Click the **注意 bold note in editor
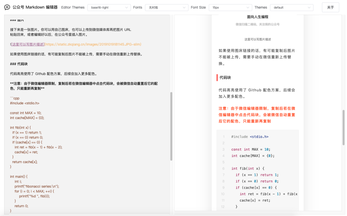Image resolution: width=347 pixels, height=216 pixels. coord(84,86)
